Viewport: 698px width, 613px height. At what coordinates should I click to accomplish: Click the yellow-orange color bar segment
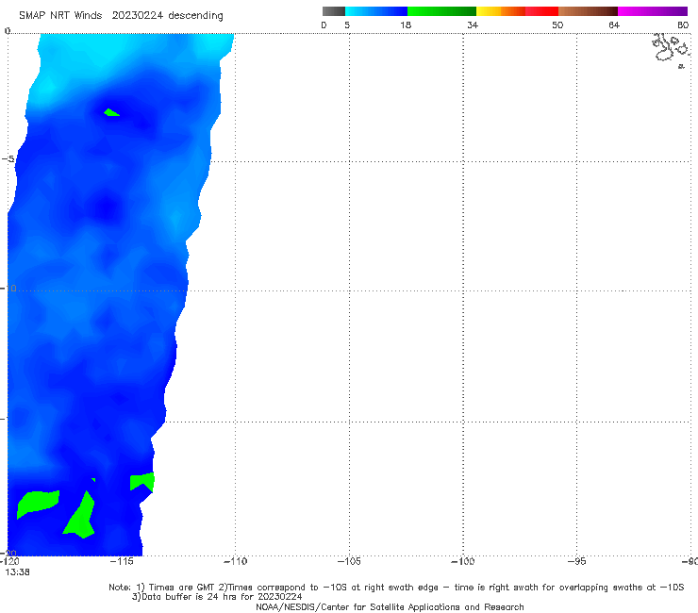click(x=501, y=11)
